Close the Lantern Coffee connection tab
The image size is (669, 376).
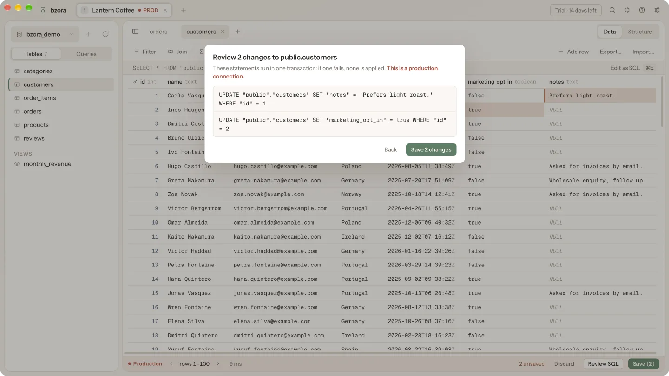coord(165,10)
